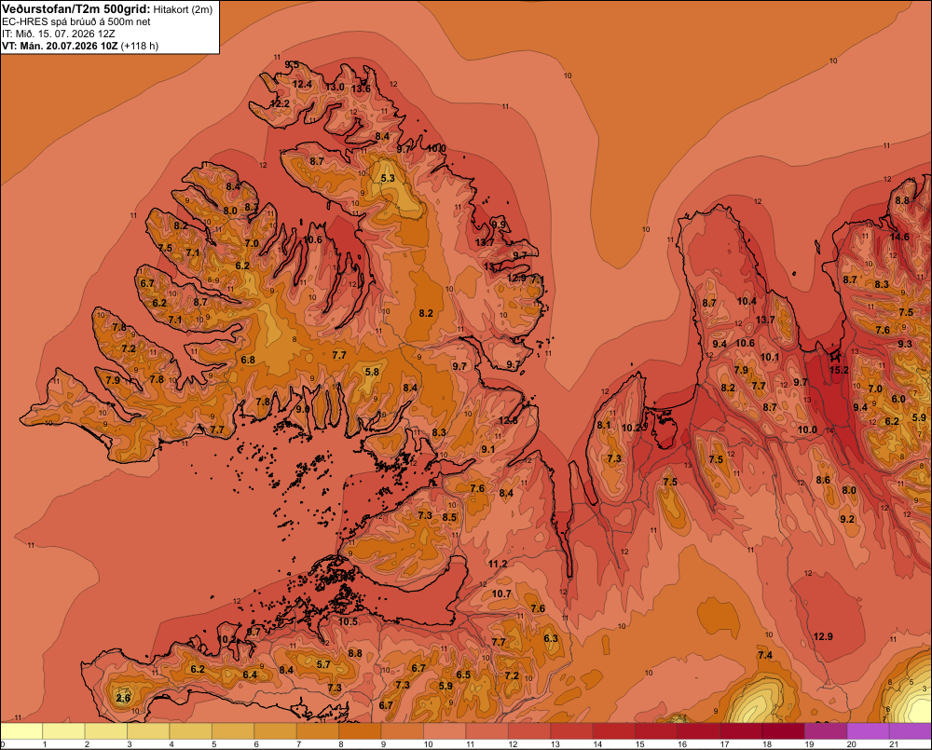Click the 9.1 temperature label
Image resolution: width=932 pixels, height=750 pixels.
(x=488, y=449)
